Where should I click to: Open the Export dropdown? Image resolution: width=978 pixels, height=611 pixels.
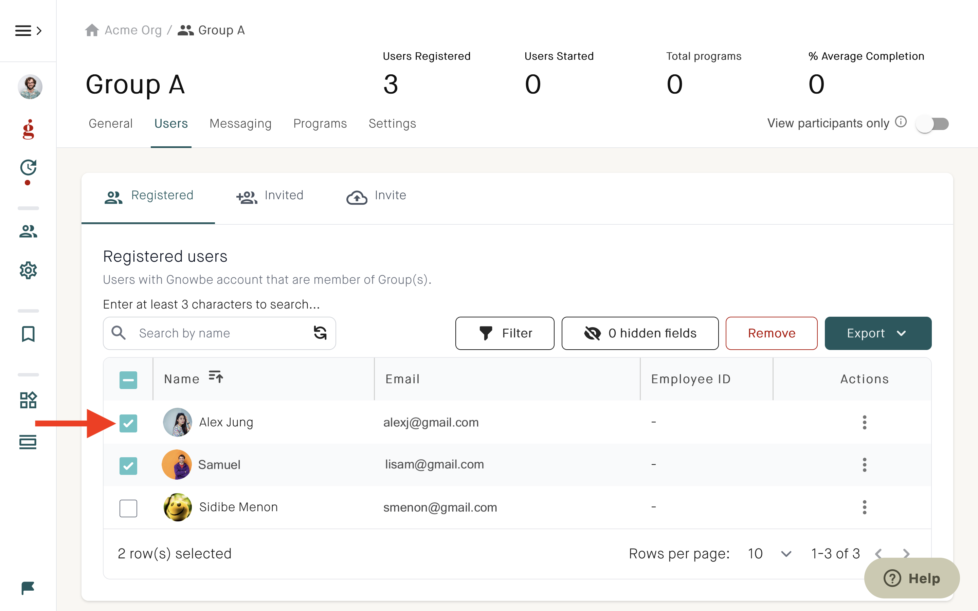point(878,333)
